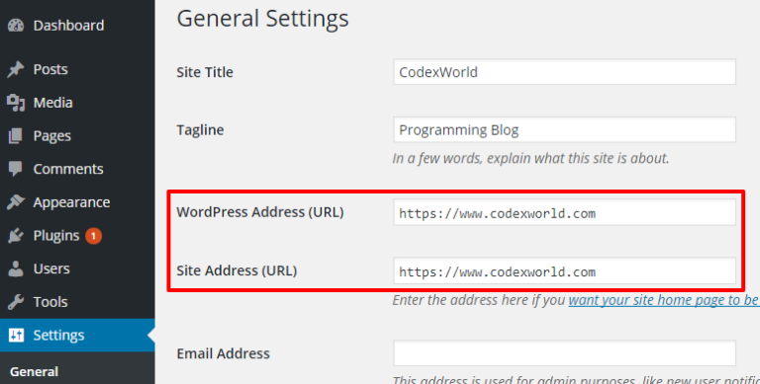Viewport: 760px width, 384px height.
Task: Click the Users person icon
Action: [x=16, y=269]
